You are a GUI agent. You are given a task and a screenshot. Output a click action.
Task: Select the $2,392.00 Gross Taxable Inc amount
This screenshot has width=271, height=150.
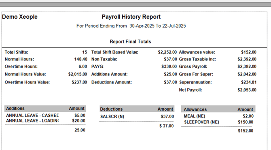click(x=247, y=59)
